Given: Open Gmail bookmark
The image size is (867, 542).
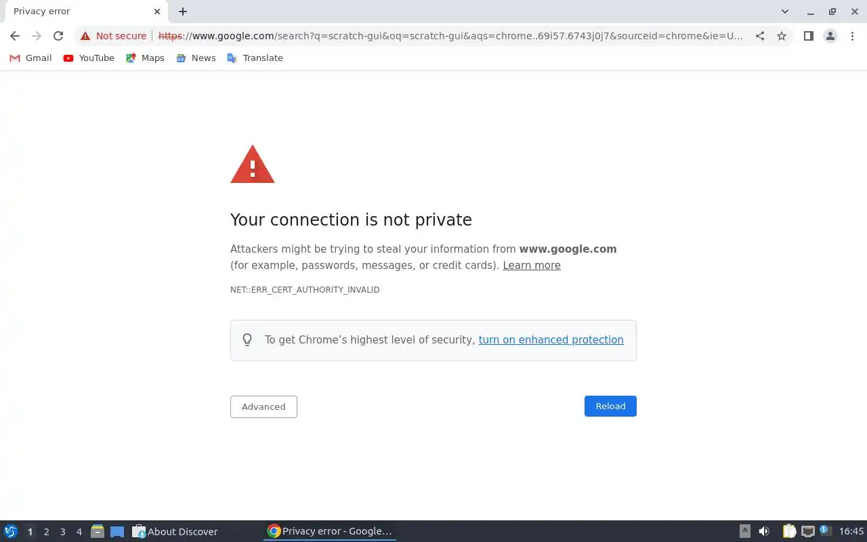Looking at the screenshot, I should (x=30, y=58).
